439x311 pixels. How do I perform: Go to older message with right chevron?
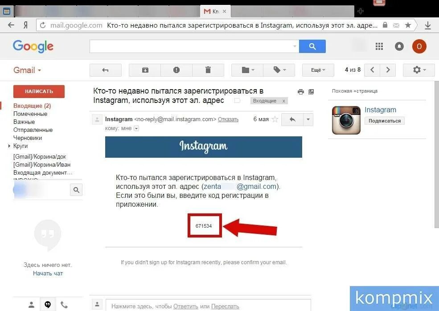(388, 70)
